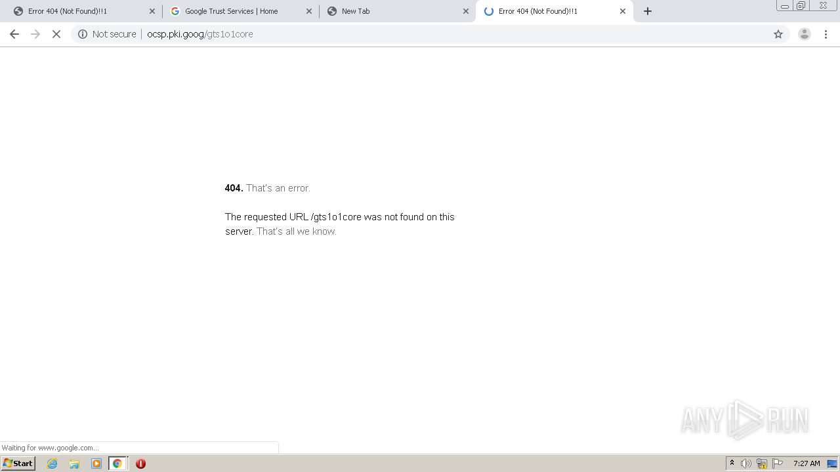
Task: Switch to the New Tab tab
Action: coord(397,11)
